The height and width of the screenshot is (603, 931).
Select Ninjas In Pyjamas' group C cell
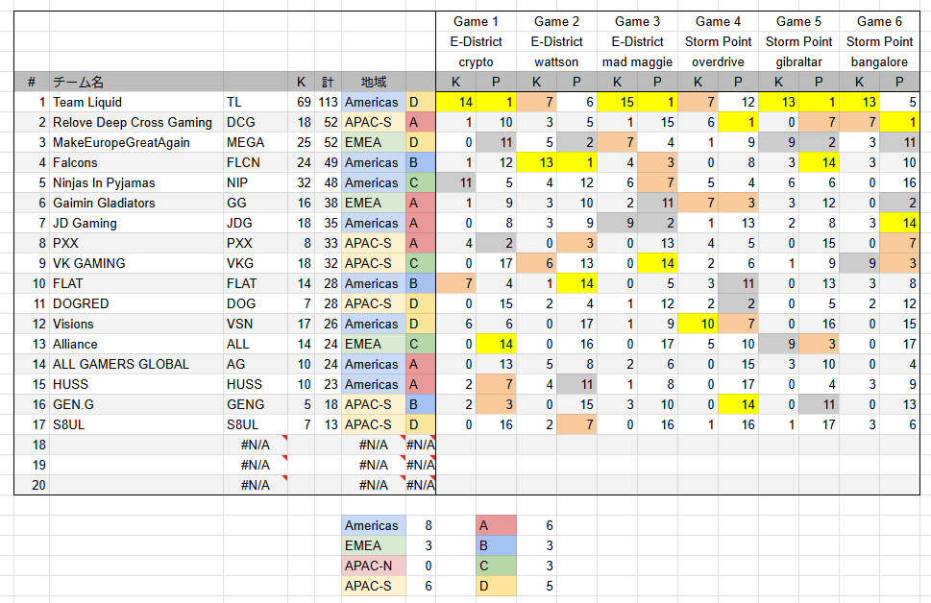tap(421, 182)
